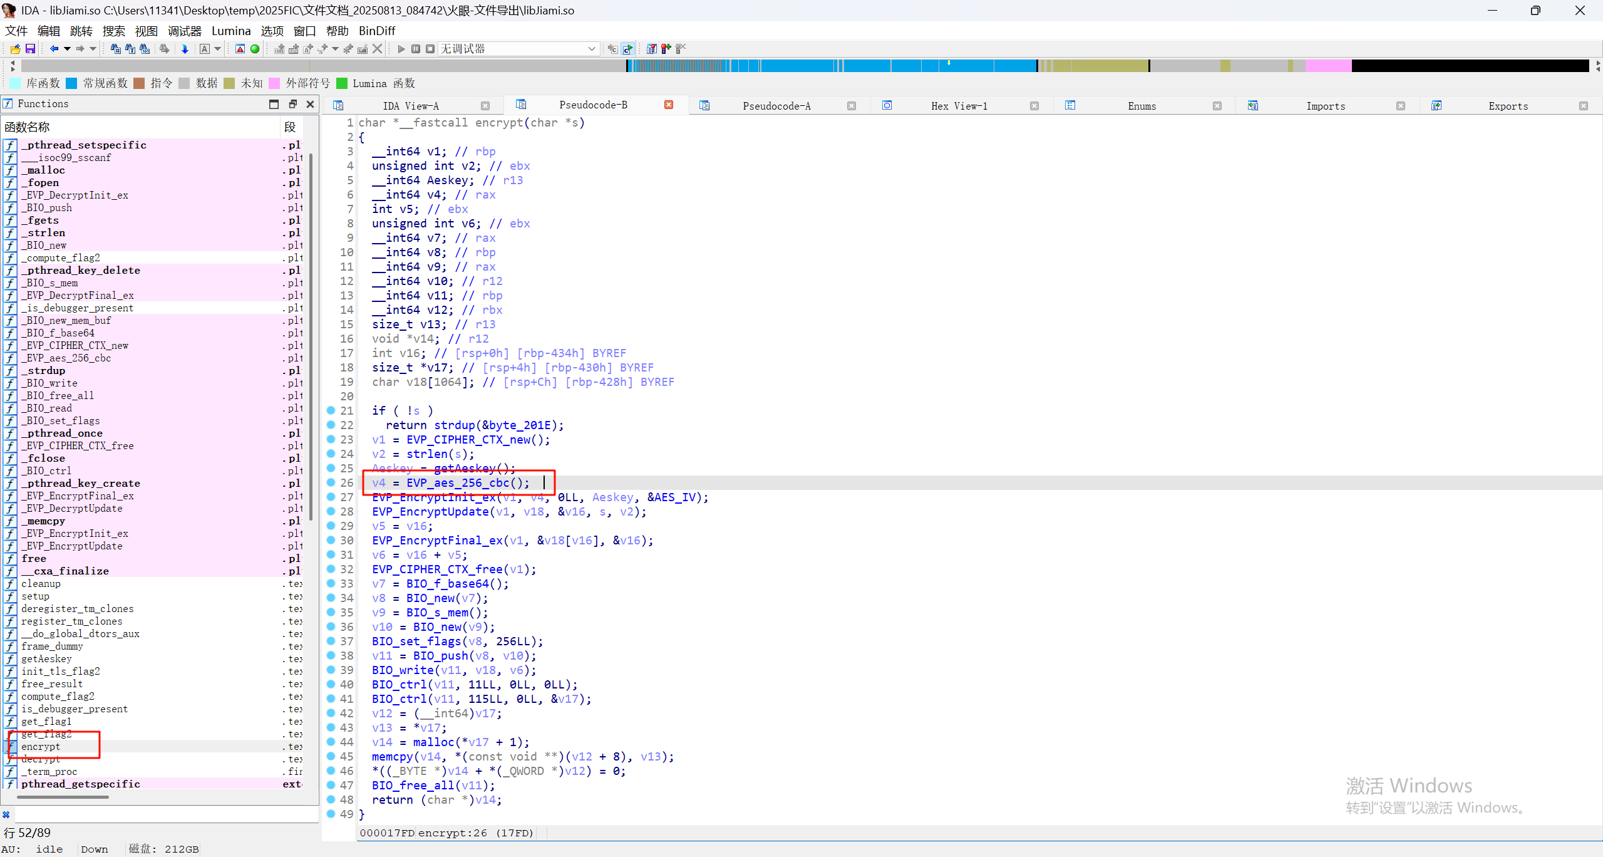Open the Lumina menu
This screenshot has width=1603, height=857.
pyautogui.click(x=230, y=31)
